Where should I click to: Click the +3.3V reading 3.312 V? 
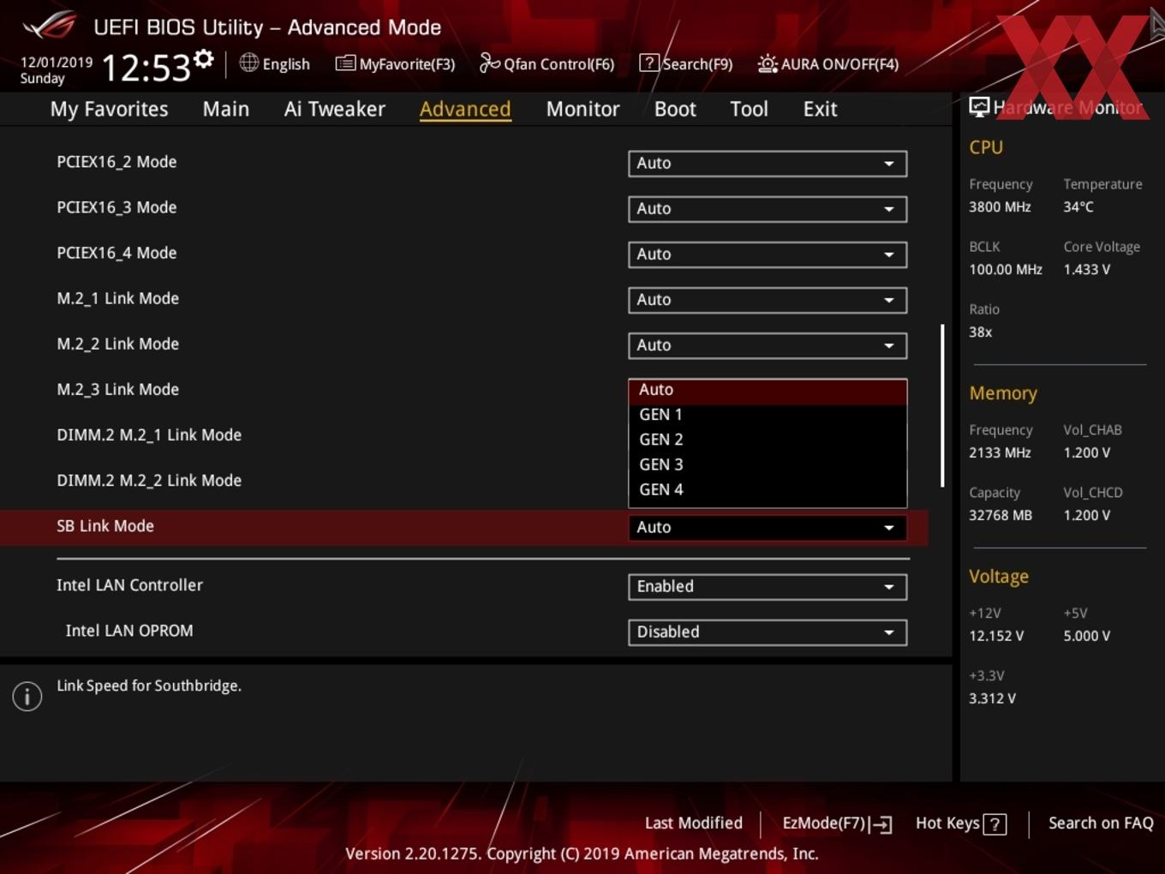992,698
